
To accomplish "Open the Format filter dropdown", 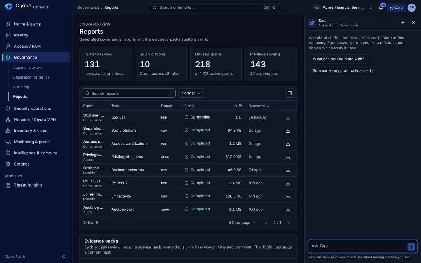I will coord(191,93).
